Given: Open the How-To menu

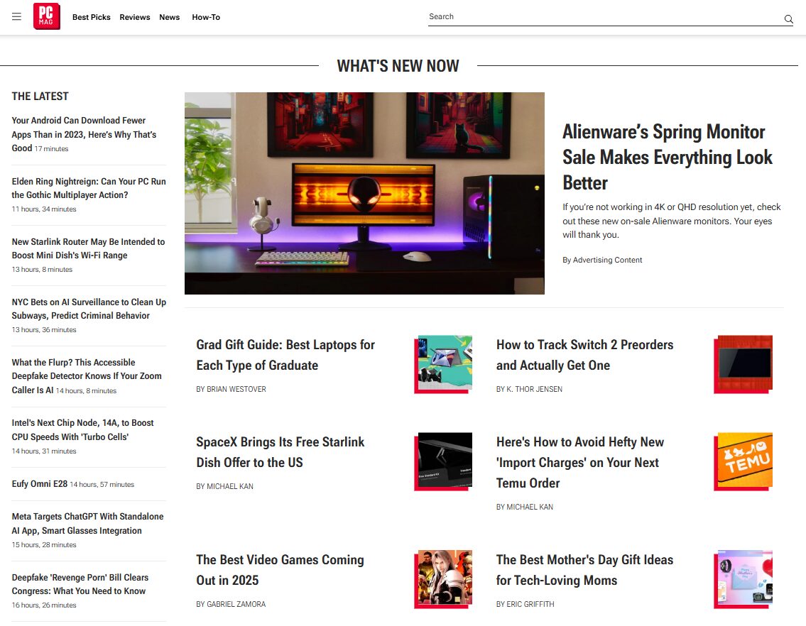Looking at the screenshot, I should [206, 17].
